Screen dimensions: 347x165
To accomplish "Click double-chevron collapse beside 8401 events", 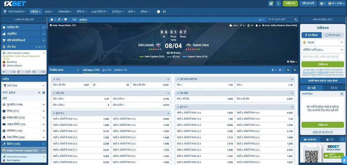I will 39,93.
